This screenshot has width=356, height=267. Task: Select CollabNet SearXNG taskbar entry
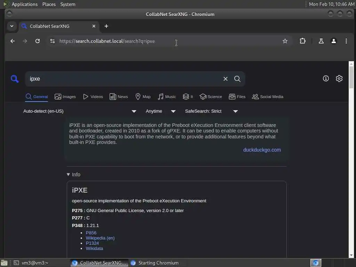[99, 263]
